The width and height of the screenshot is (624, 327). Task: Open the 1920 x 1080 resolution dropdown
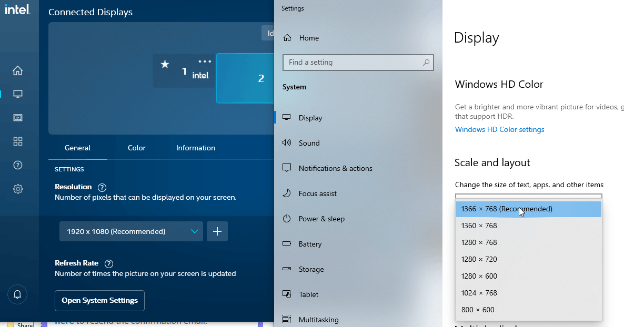pyautogui.click(x=130, y=231)
